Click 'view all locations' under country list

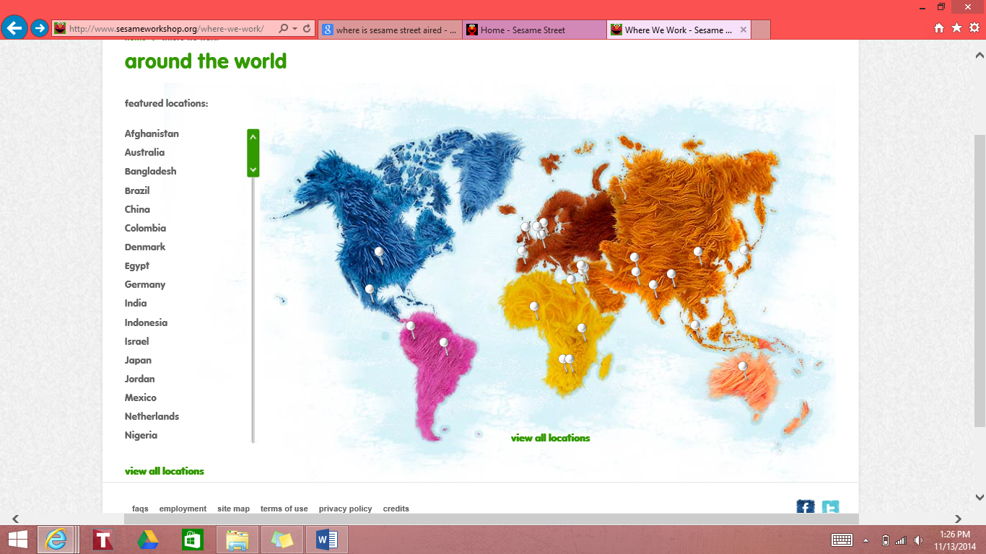(165, 471)
